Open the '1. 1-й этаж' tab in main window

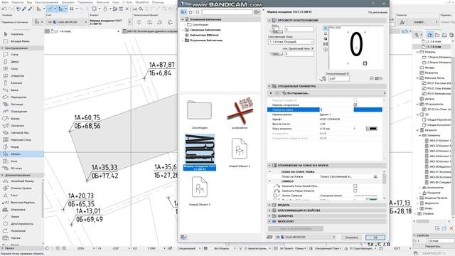(82, 31)
